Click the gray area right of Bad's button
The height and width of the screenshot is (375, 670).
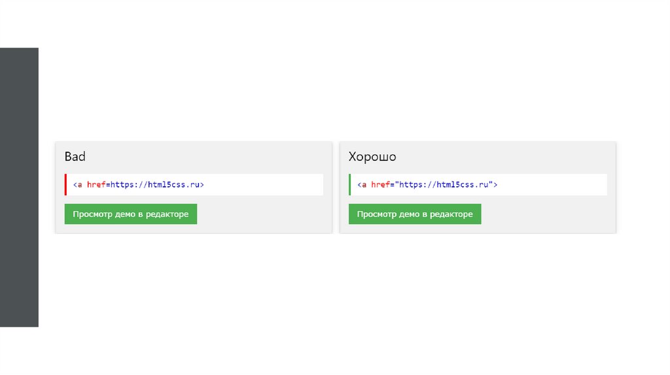pyautogui.click(x=262, y=214)
